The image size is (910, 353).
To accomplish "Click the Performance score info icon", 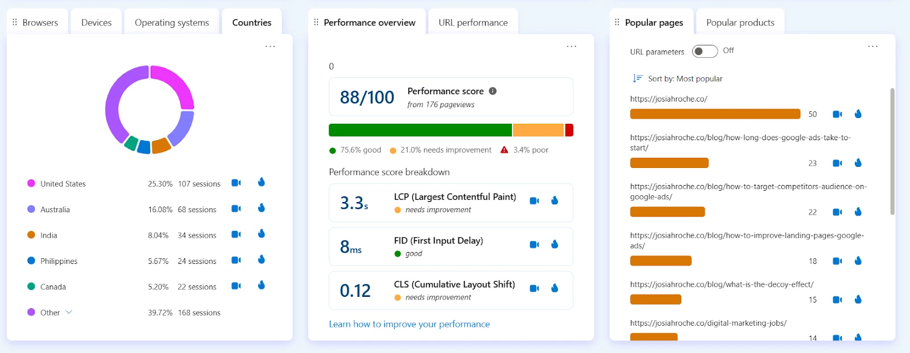I will pyautogui.click(x=492, y=90).
